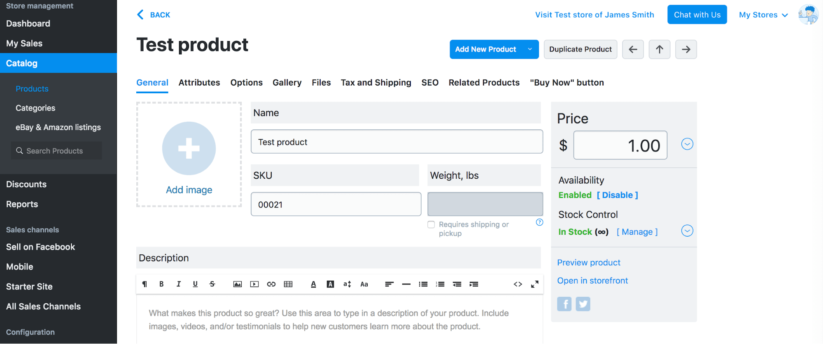Share product on Facebook icon
823x344 pixels.
564,304
